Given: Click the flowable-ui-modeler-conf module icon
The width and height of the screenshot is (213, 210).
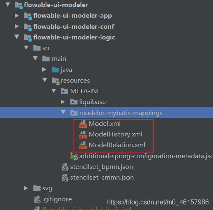Looking at the screenshot, I should [28, 27].
